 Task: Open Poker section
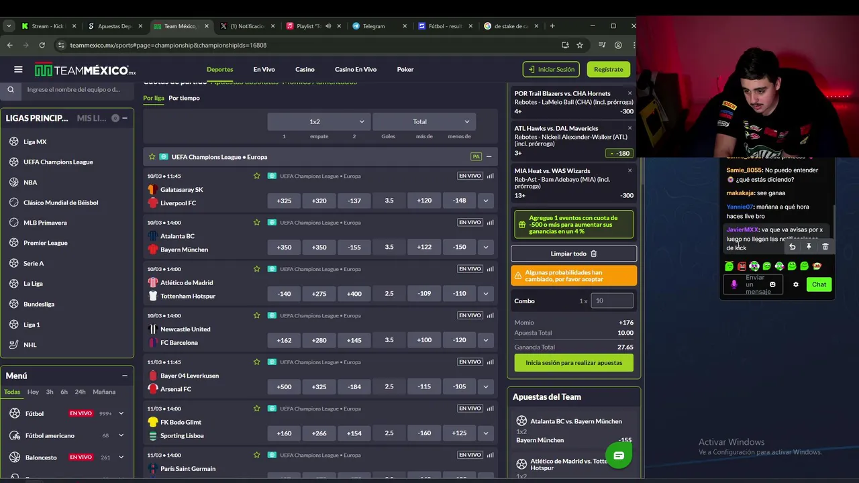[405, 69]
